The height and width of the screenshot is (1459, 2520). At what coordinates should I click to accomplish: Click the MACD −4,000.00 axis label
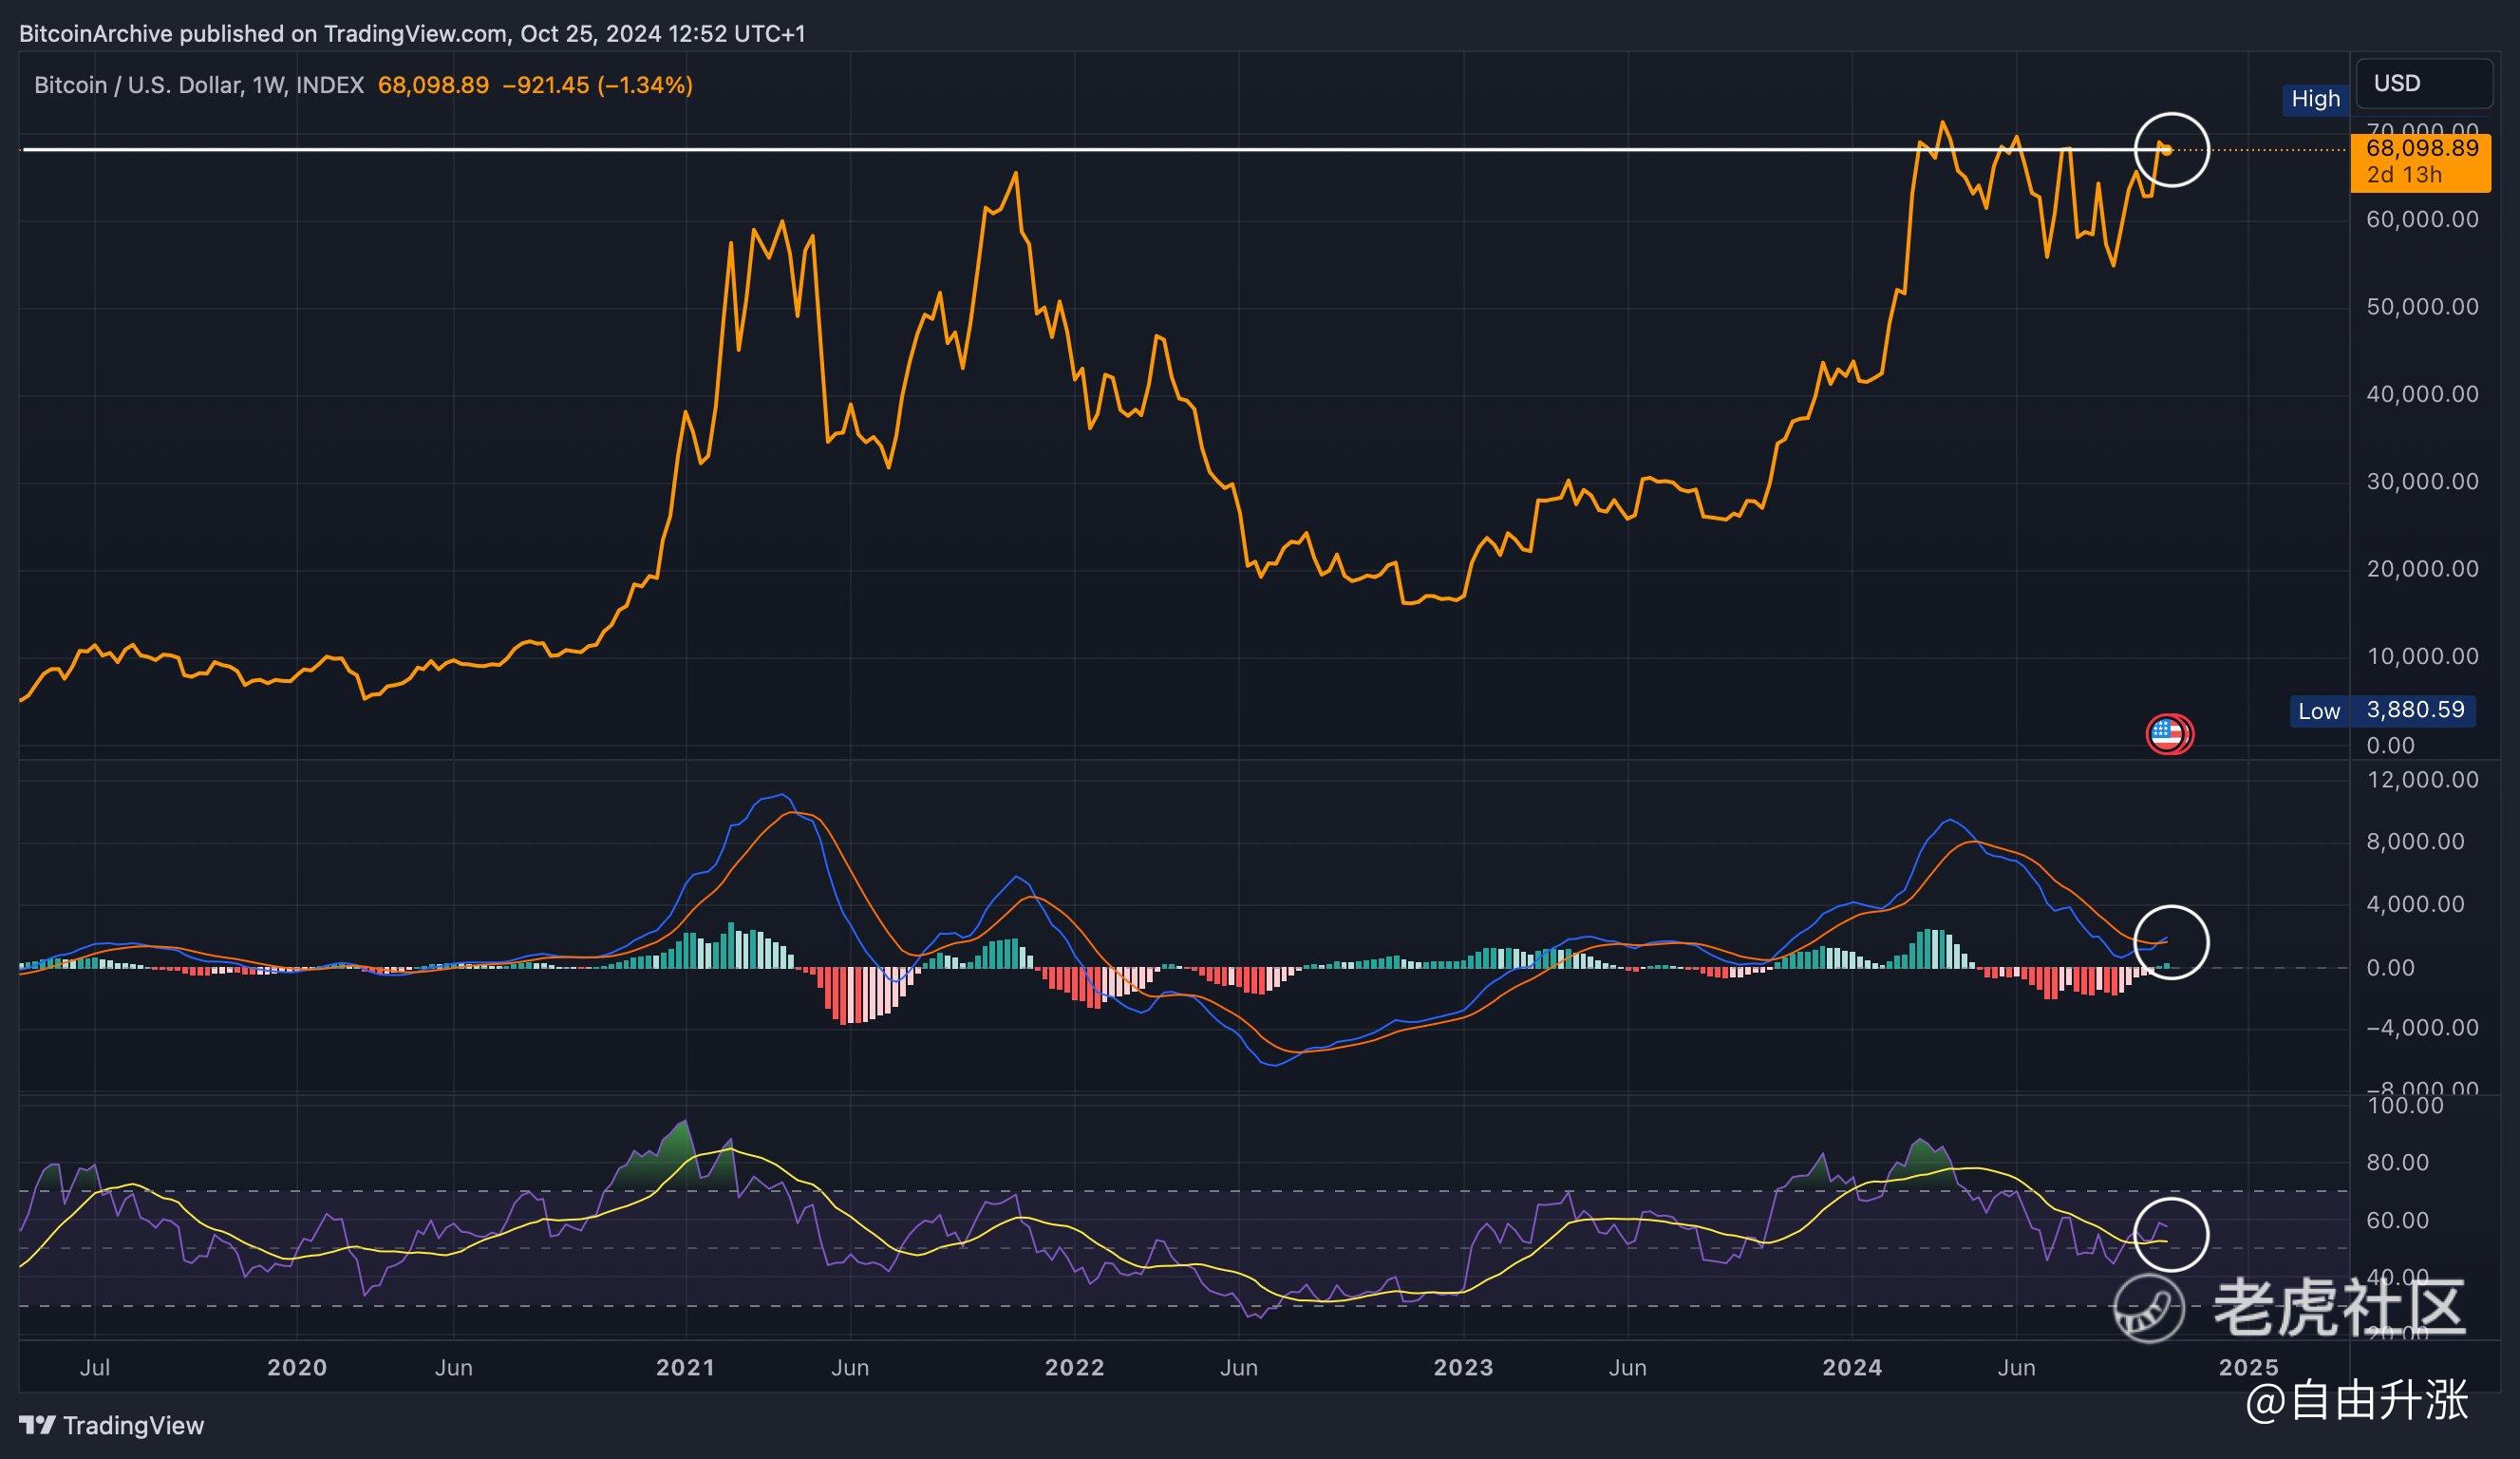(2422, 1028)
